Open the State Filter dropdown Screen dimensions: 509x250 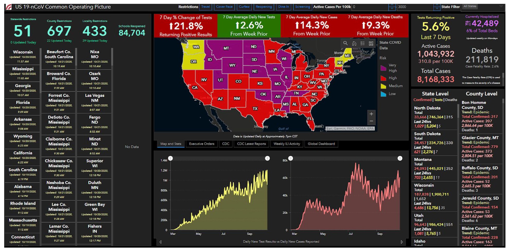484,6
